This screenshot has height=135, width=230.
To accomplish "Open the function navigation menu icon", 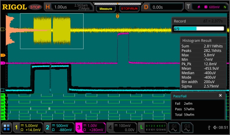I will point(7,128).
